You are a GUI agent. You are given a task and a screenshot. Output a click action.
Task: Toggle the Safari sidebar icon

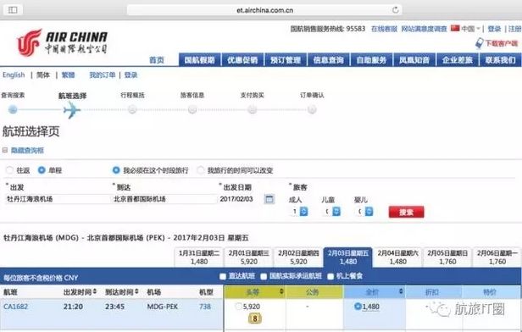(x=13, y=9)
